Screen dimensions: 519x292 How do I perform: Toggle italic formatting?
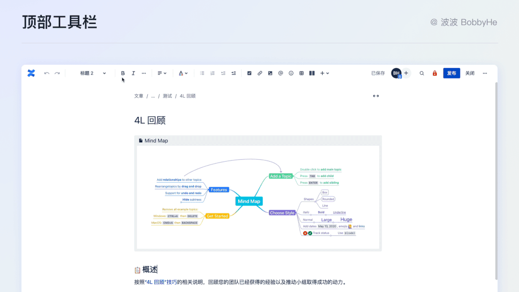tap(133, 73)
